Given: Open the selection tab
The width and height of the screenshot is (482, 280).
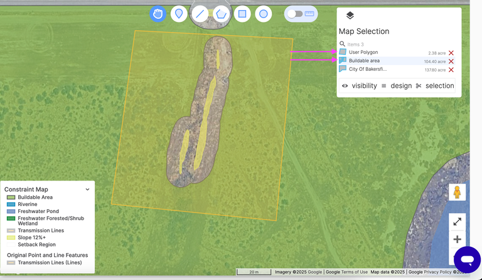Looking at the screenshot, I should click(435, 86).
